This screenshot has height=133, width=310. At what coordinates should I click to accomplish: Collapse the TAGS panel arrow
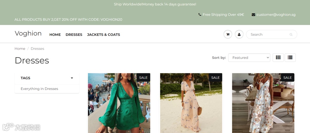(x=72, y=78)
